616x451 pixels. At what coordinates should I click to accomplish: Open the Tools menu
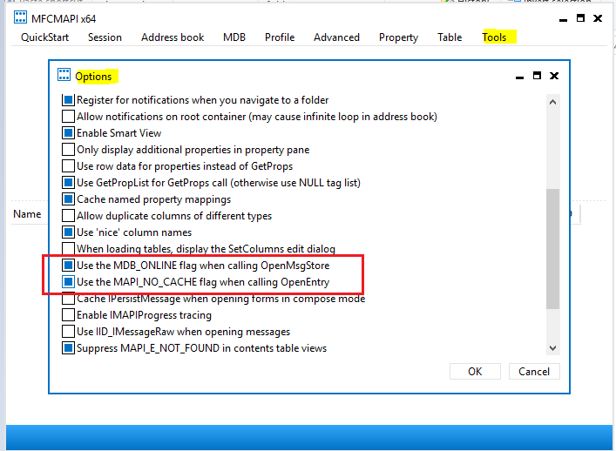[494, 37]
